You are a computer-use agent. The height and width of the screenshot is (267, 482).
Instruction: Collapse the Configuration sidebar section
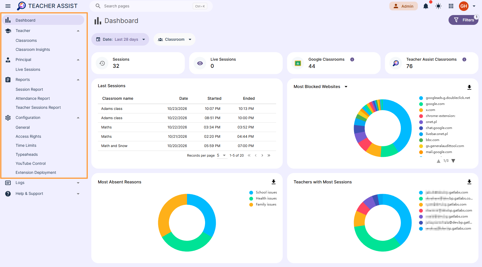coord(78,118)
